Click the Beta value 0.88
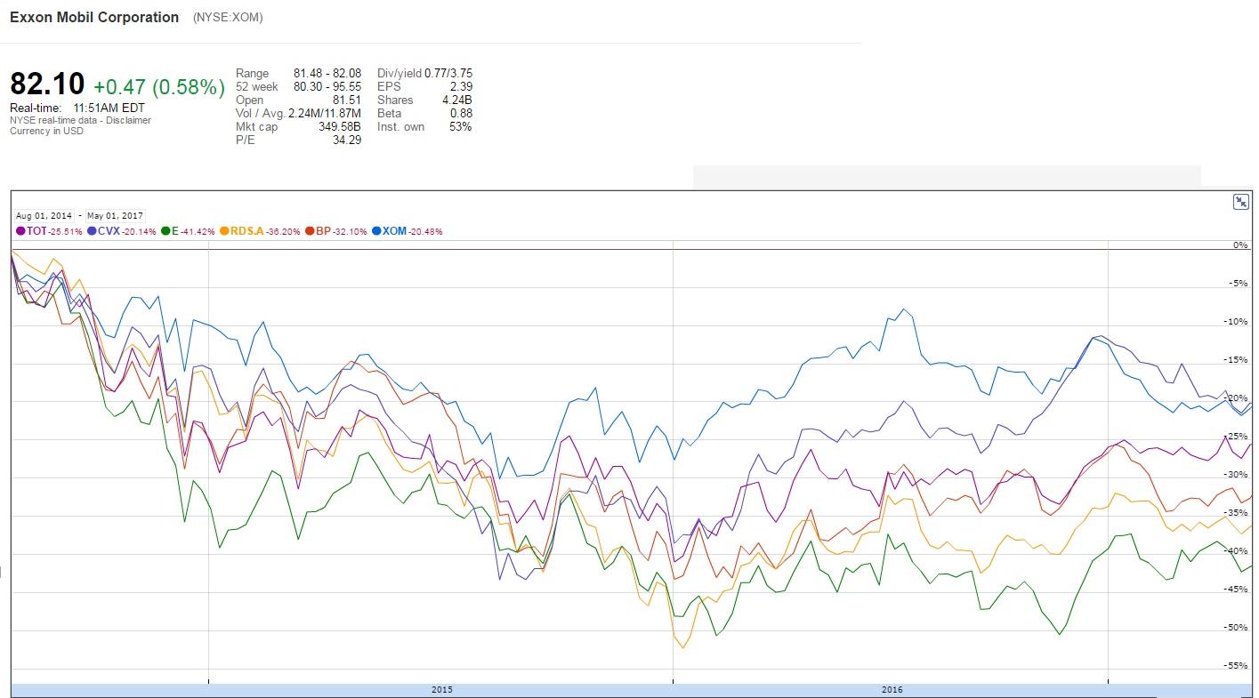This screenshot has height=698, width=1259. coord(461,113)
